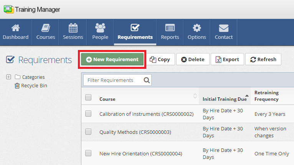Open the Options gear tab
This screenshot has height=165, width=294.
click(197, 32)
